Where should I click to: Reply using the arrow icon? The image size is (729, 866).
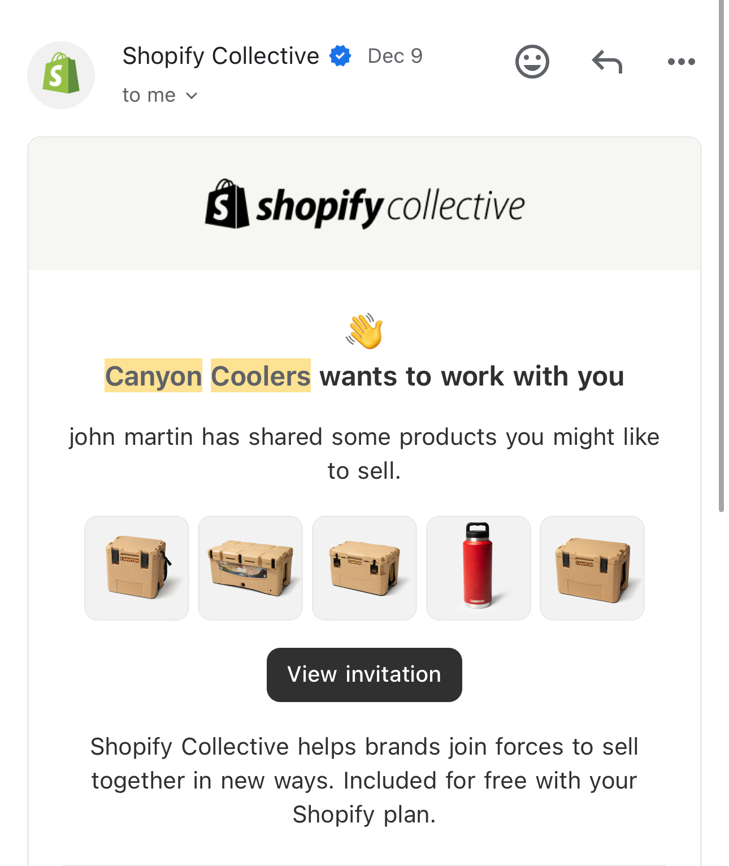(607, 62)
